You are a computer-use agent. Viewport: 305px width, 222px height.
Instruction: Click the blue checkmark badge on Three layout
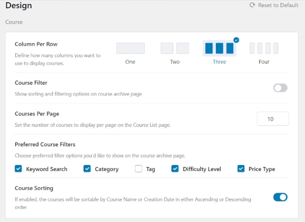(236, 40)
